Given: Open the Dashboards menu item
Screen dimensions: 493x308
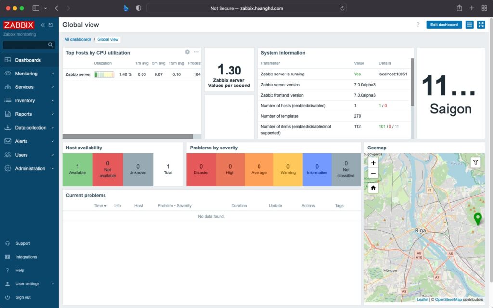Looking at the screenshot, I should pos(29,60).
